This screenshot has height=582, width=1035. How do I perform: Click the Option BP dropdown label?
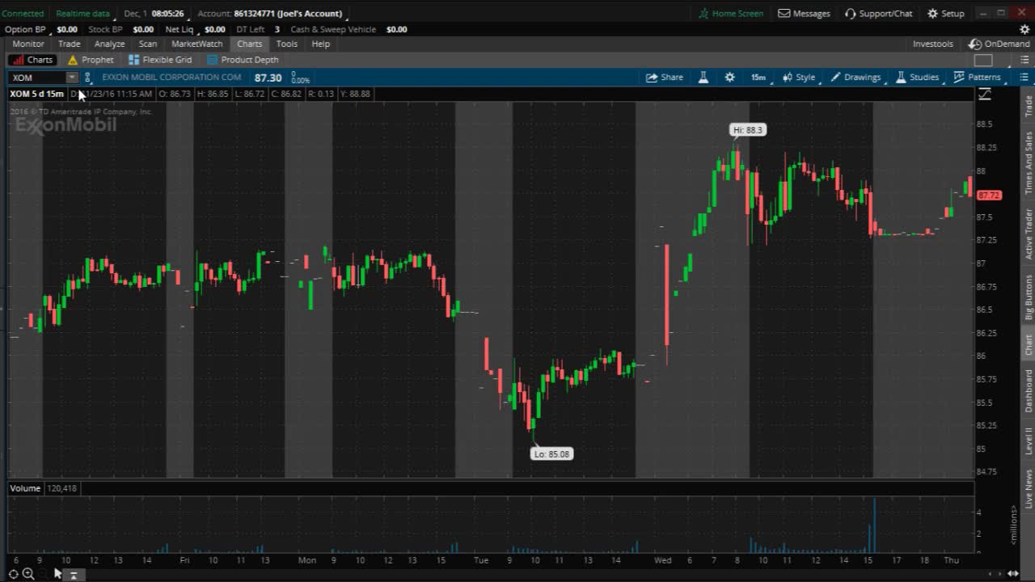[x=25, y=29]
